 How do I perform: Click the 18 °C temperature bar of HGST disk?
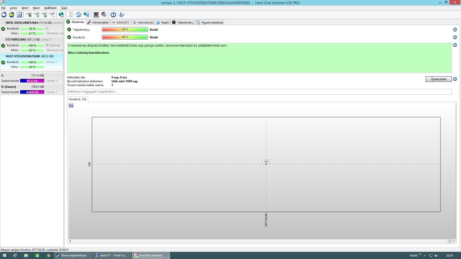coord(32,67)
